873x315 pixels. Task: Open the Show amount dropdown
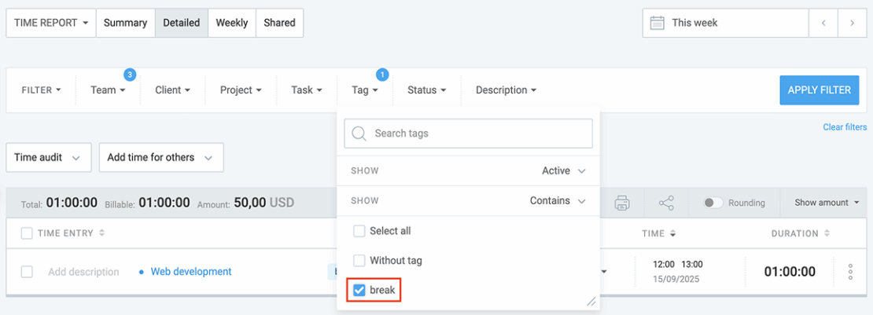tap(827, 203)
